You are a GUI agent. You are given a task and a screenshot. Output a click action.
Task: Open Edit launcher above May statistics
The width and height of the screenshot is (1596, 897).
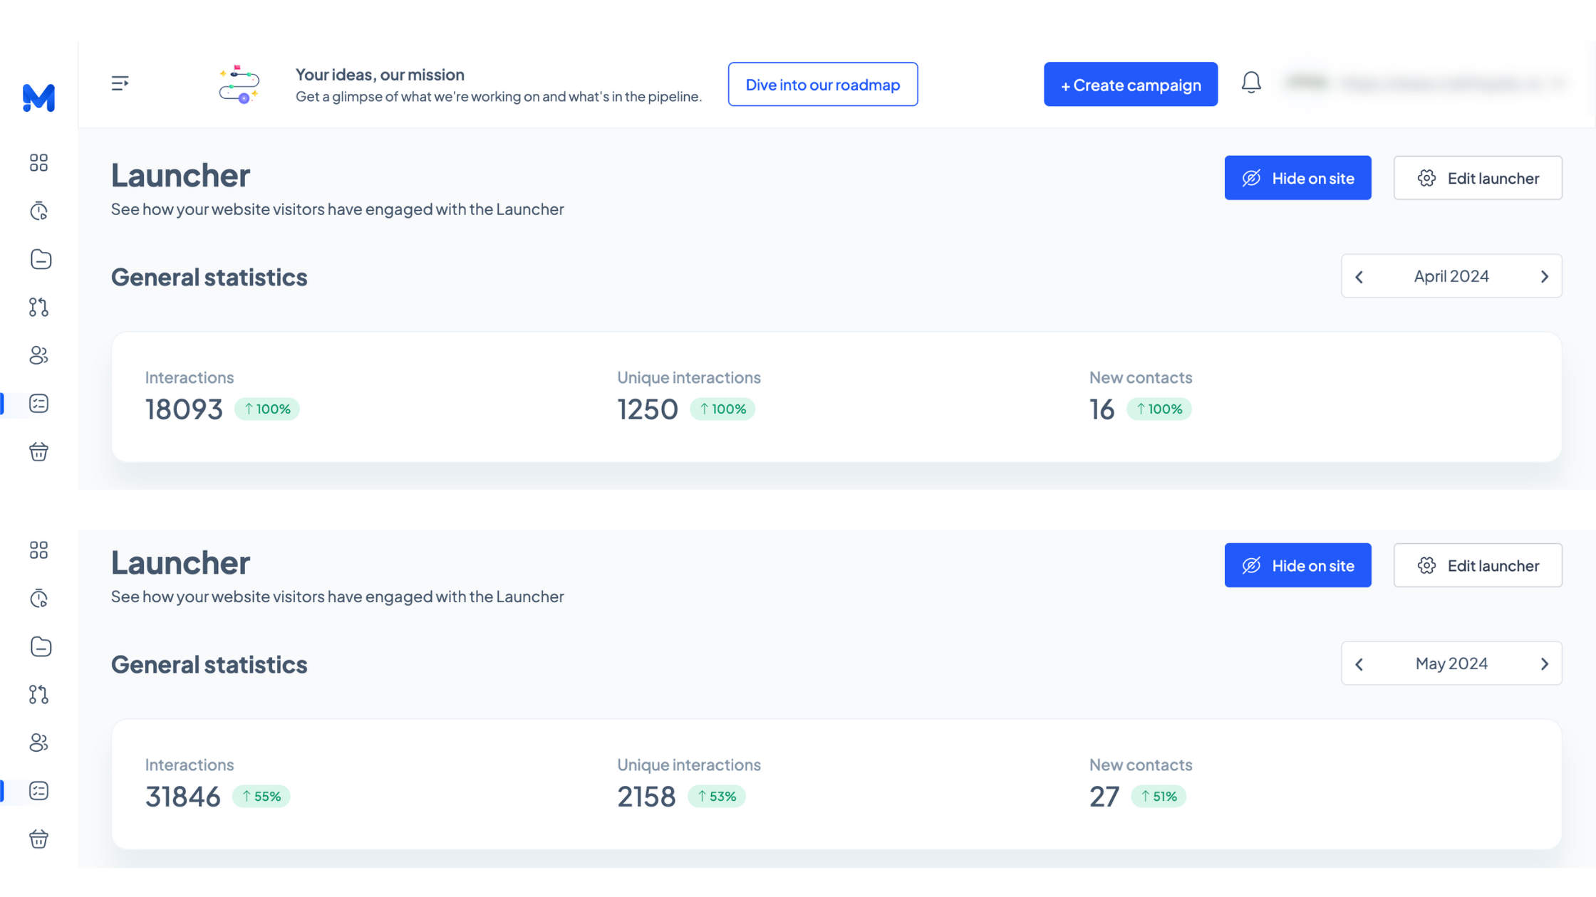click(x=1477, y=565)
